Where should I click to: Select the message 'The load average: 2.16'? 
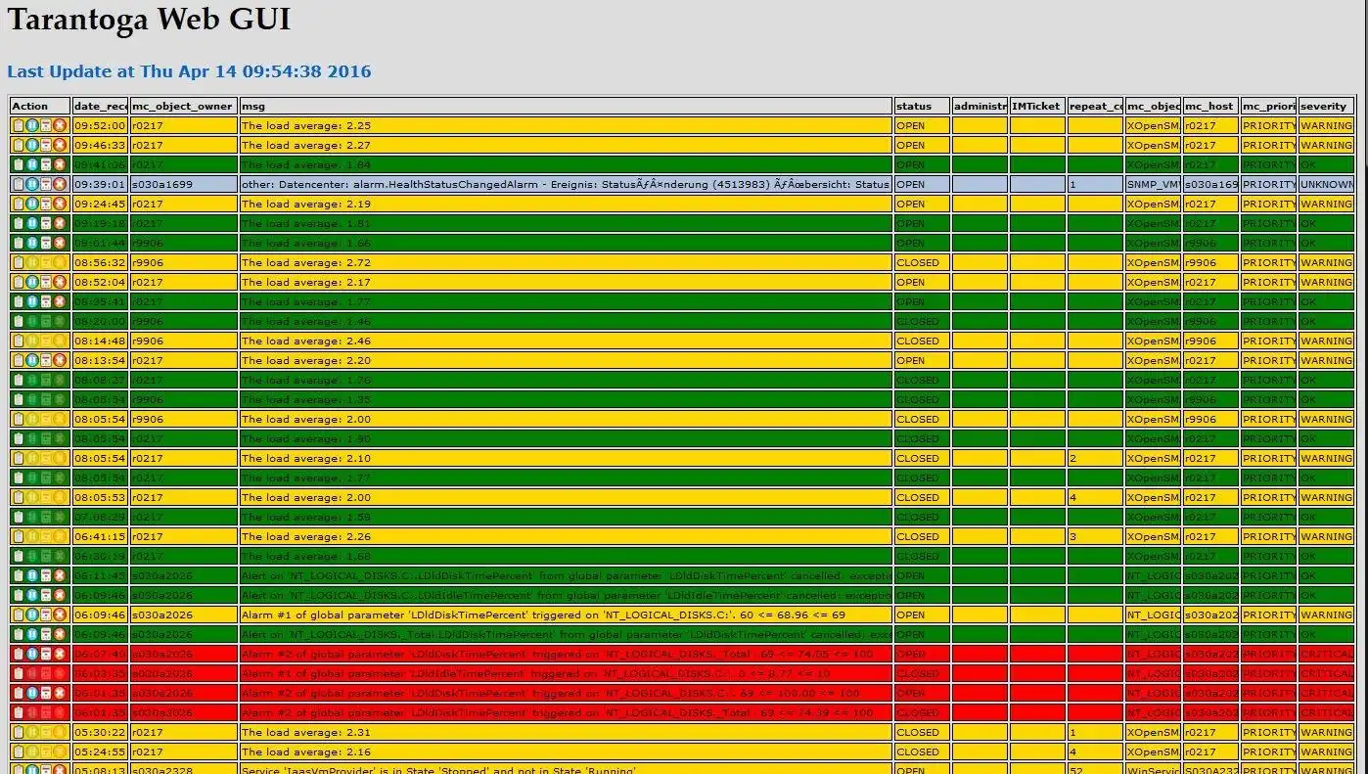click(306, 751)
